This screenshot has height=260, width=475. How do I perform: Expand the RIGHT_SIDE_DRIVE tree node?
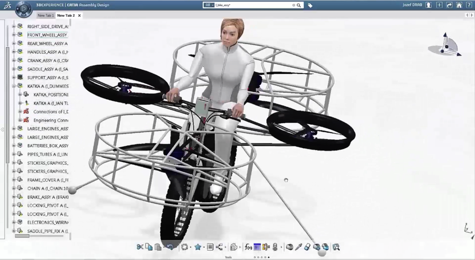pyautogui.click(x=13, y=26)
